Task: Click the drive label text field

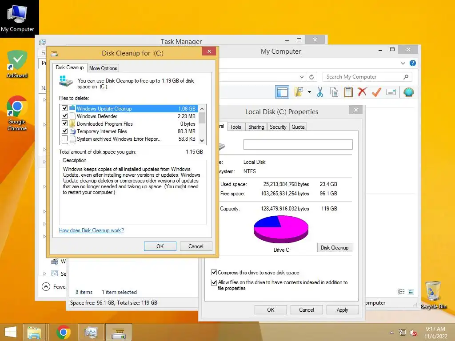Action: [298, 144]
